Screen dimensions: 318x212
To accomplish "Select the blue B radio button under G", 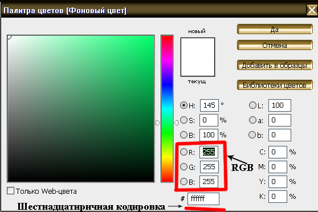I will pos(184,181).
